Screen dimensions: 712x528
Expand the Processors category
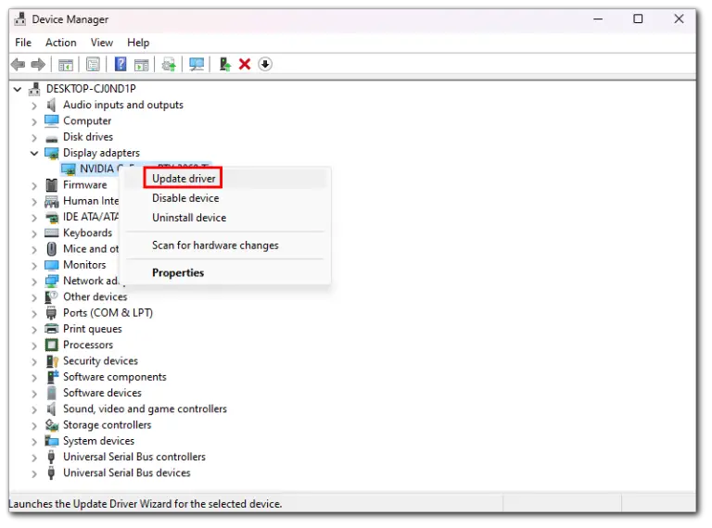pos(34,345)
